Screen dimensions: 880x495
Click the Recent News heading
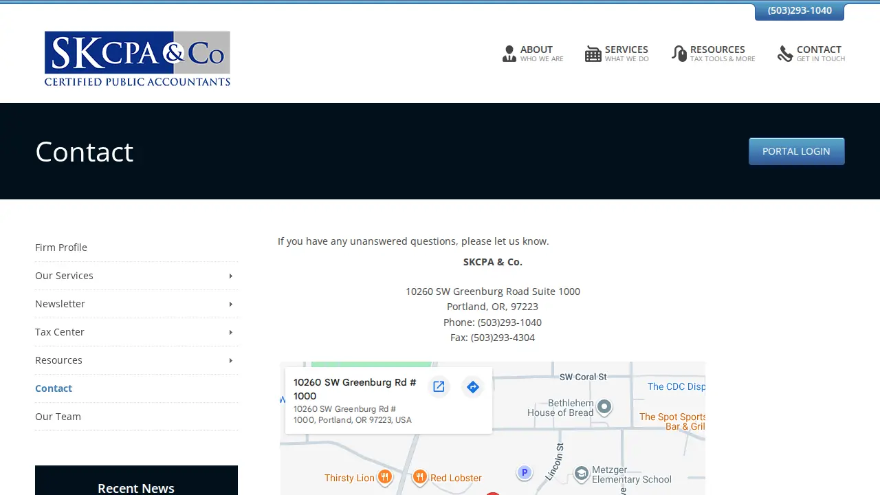[136, 488]
